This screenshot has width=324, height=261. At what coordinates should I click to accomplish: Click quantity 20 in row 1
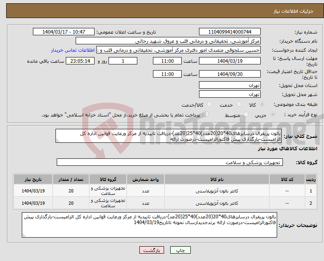click(x=71, y=191)
